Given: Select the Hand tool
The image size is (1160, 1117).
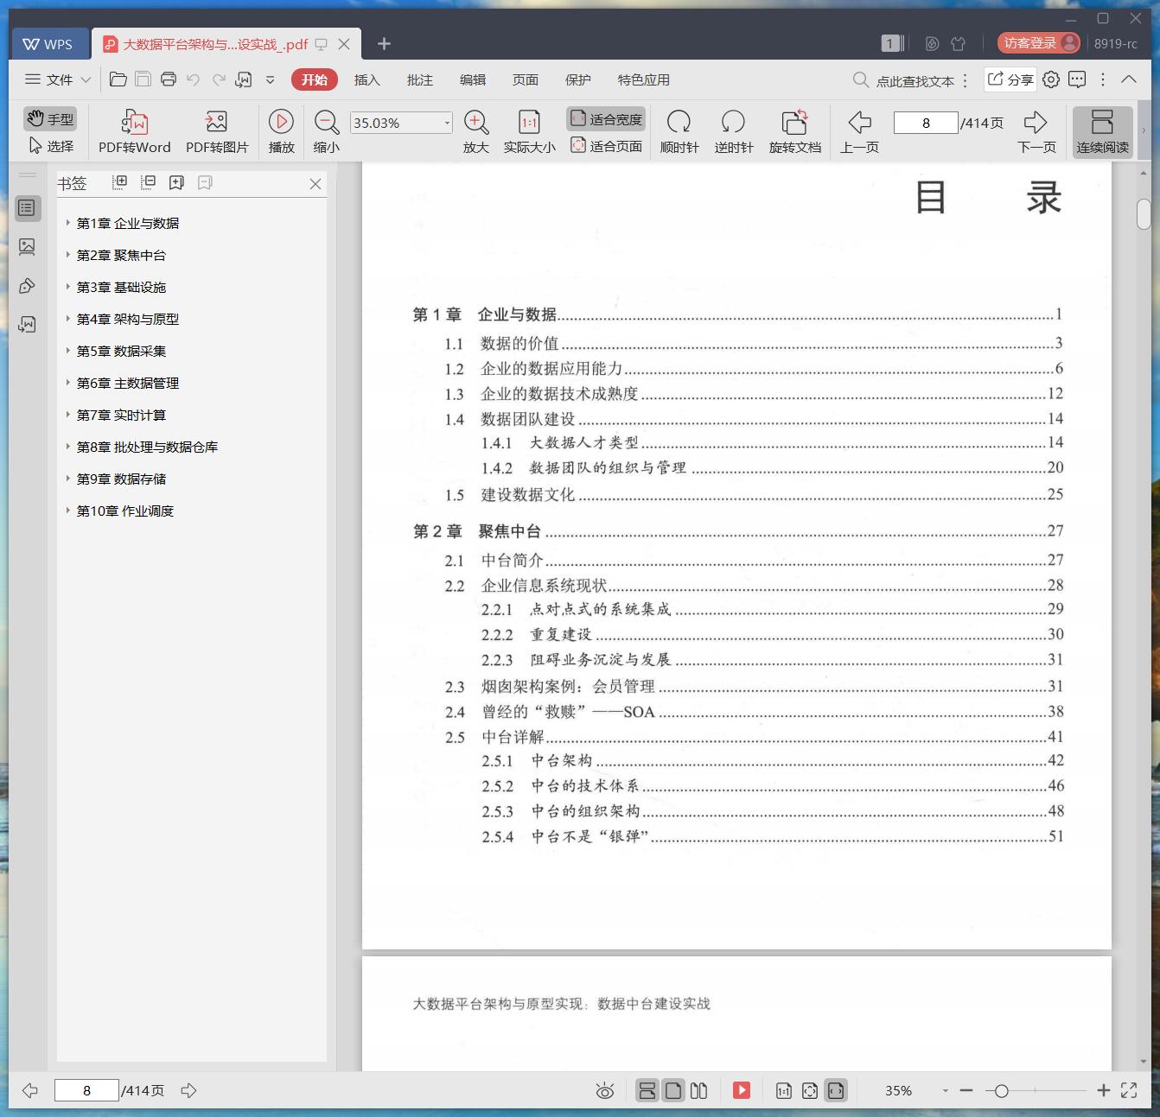Looking at the screenshot, I should (49, 118).
